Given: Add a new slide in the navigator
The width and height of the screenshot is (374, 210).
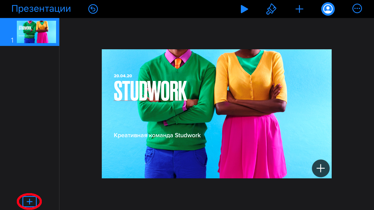Looking at the screenshot, I should tap(29, 201).
